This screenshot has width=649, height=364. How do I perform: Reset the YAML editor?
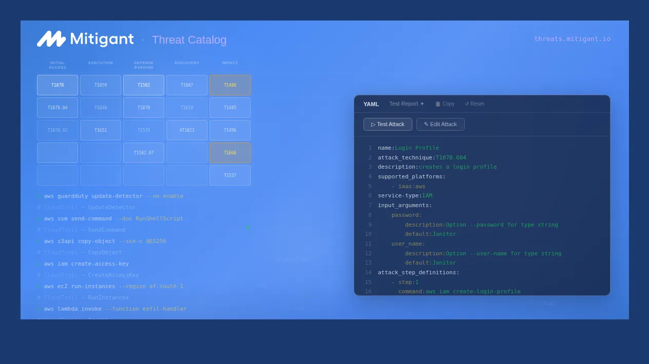pos(474,104)
